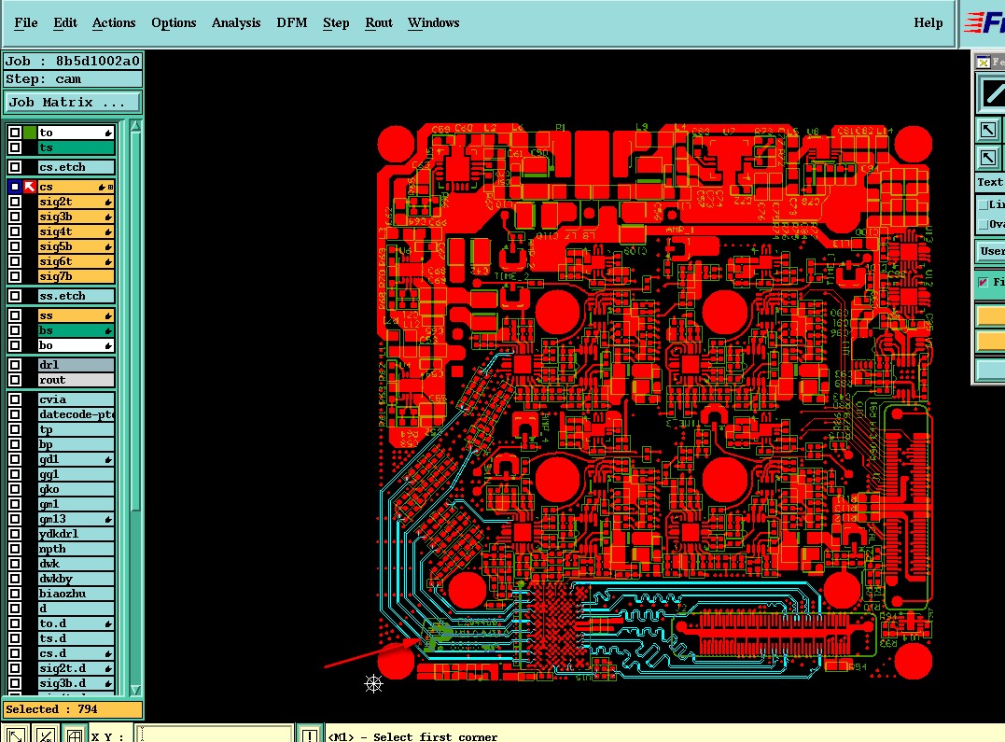Open the Edit menu
Screen dimensions: 1005x742
click(x=64, y=23)
